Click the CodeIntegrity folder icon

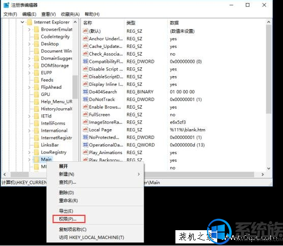coord(36,37)
